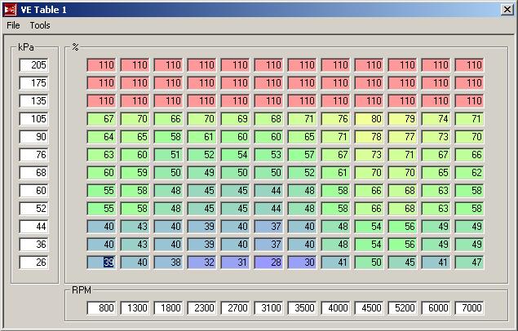Select the 61 cell at 90 kPa, 2300 RPM
The width and height of the screenshot is (518, 331).
[201, 137]
